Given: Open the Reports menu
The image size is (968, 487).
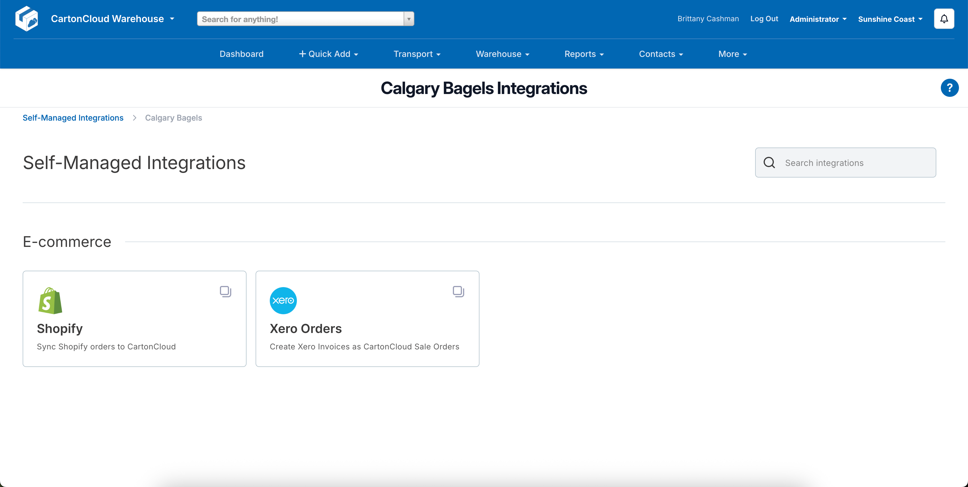Looking at the screenshot, I should [584, 54].
